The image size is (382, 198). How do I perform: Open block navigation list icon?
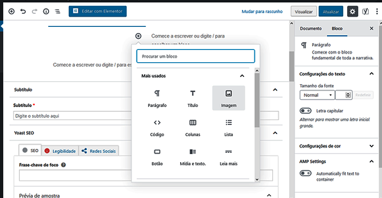(x=58, y=11)
